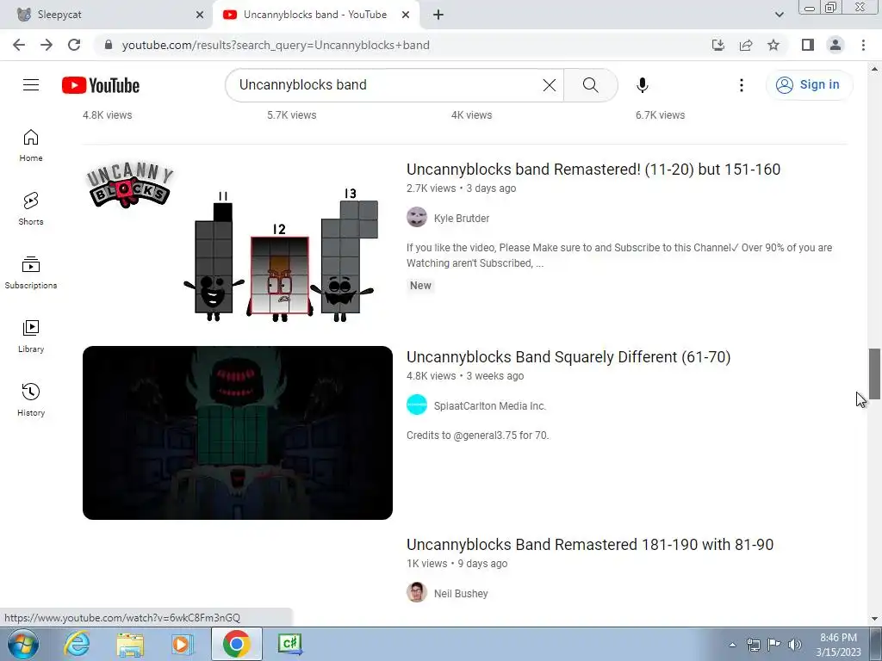Reload the page with the refresh icon
Viewport: 882px width, 661px height.
click(74, 45)
